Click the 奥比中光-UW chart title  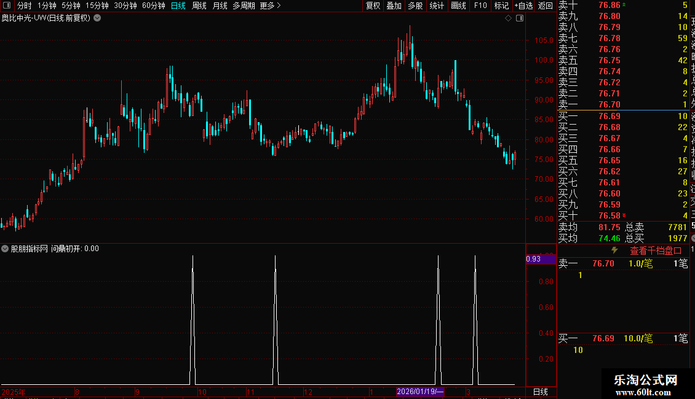click(46, 18)
